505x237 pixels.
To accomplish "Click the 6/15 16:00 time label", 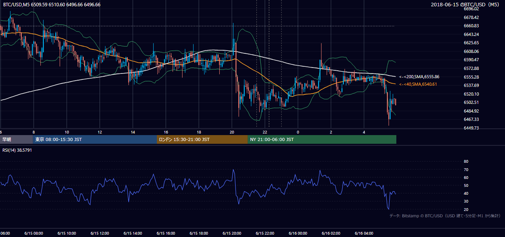I will click(166, 233).
